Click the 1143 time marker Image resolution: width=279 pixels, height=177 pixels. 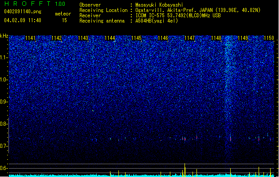[83, 38]
